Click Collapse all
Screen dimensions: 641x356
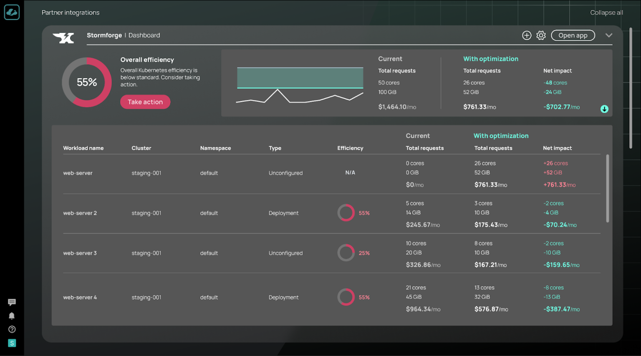click(x=606, y=13)
